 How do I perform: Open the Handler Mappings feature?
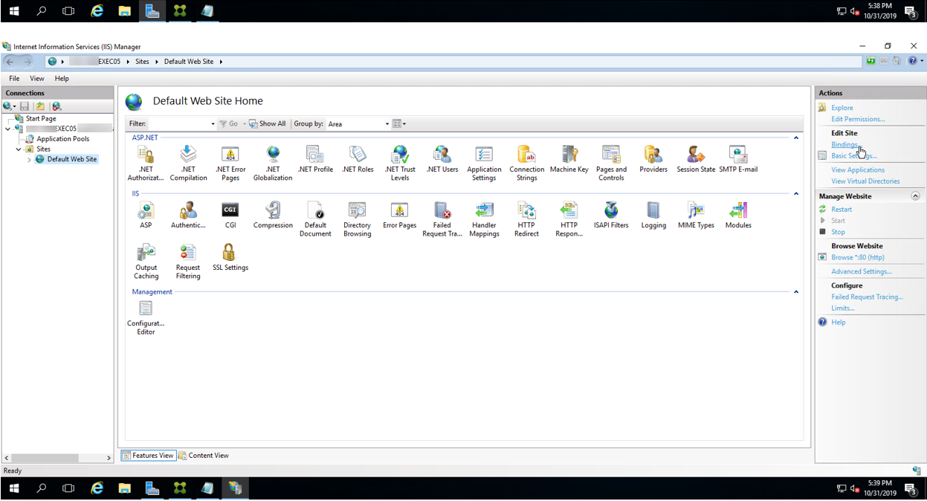(x=484, y=219)
